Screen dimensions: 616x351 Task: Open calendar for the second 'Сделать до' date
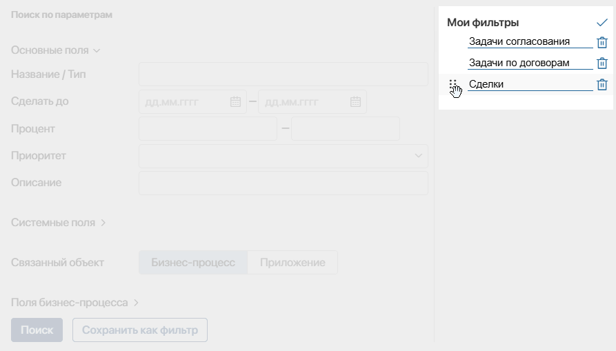tap(355, 101)
